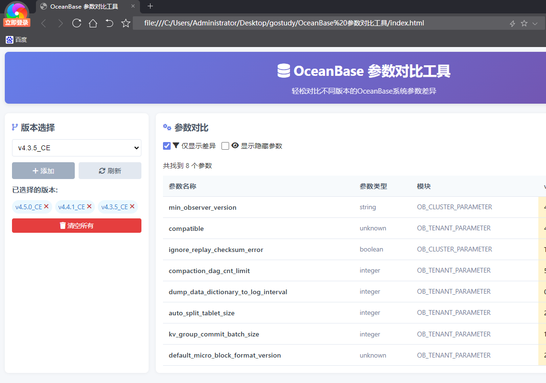Check the 显示隐藏参数 checkbox
The height and width of the screenshot is (383, 546).
pos(225,146)
